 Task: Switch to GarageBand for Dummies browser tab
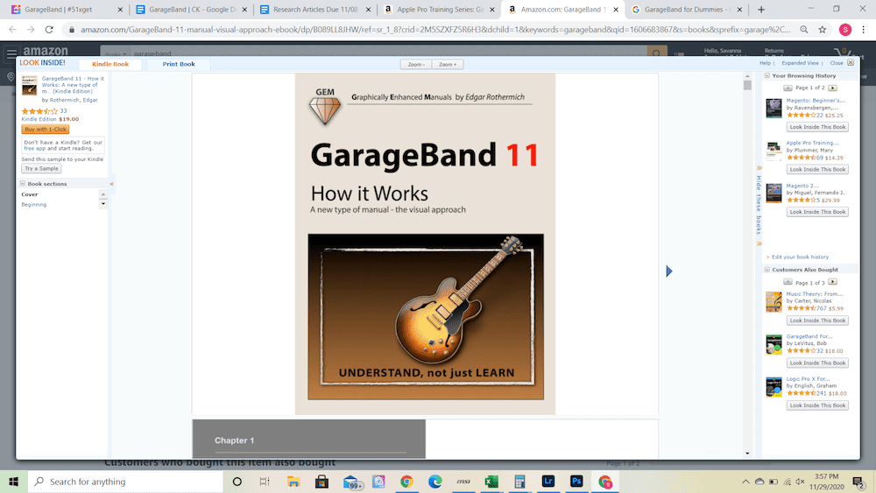(x=687, y=10)
